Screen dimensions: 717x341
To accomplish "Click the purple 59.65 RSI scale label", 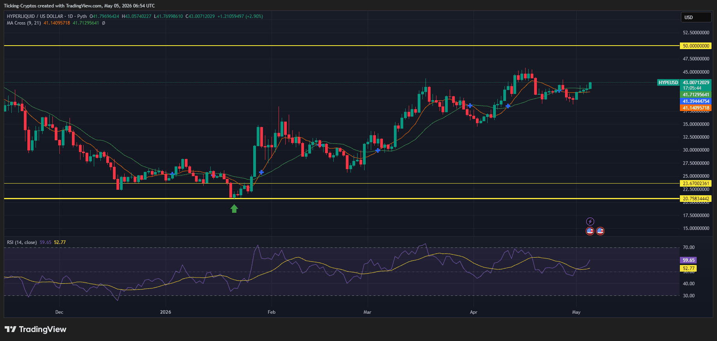I will tap(688, 260).
